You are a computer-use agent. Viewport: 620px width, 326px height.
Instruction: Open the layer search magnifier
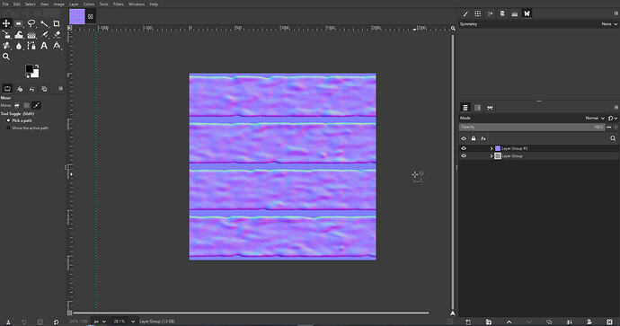point(613,138)
